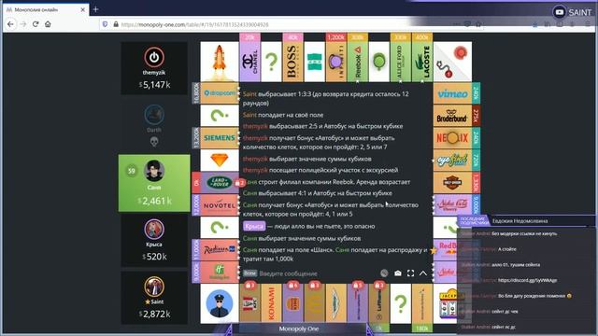Image resolution: width=598 pixels, height=336 pixels.
Task: Select the Holiday Inn property cell
Action: pyautogui.click(x=220, y=272)
